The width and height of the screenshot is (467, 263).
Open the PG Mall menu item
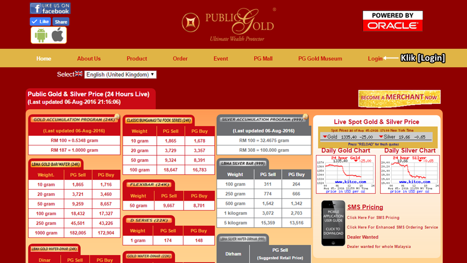pos(263,58)
